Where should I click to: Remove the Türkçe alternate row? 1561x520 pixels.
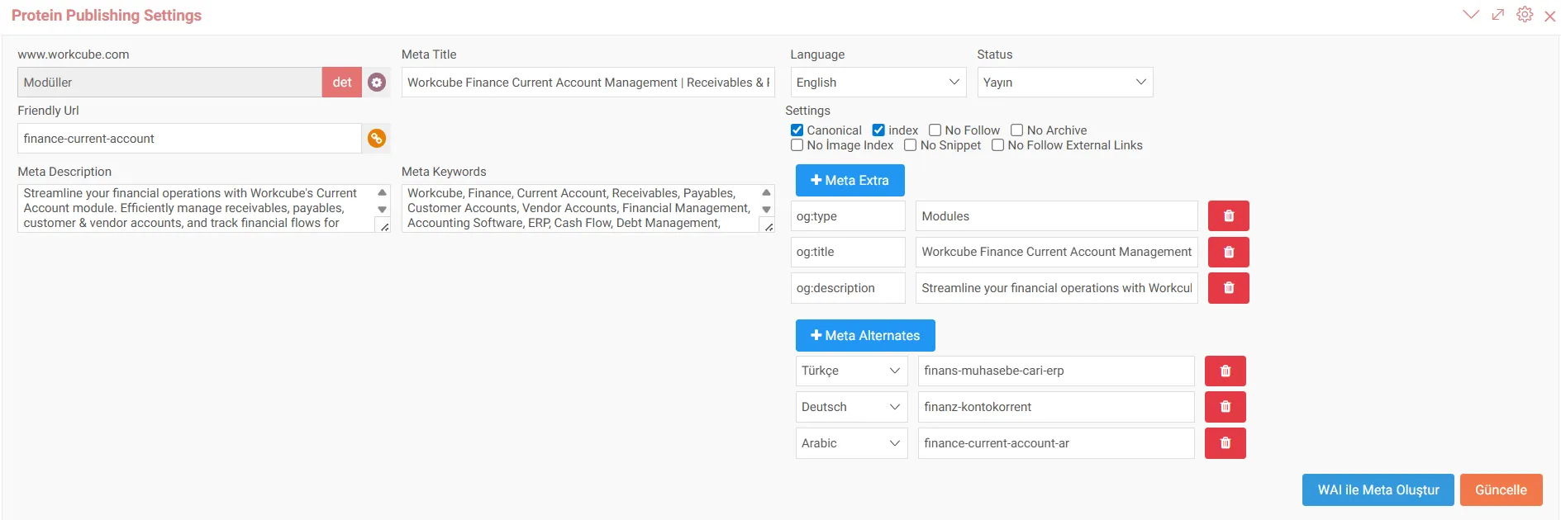tap(1225, 371)
